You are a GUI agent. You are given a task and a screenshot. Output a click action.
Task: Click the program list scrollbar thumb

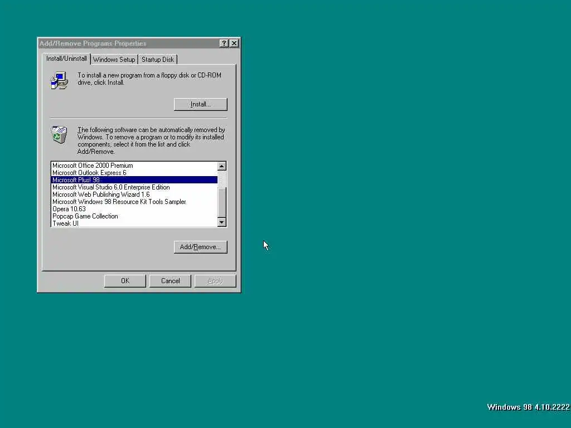221,202
